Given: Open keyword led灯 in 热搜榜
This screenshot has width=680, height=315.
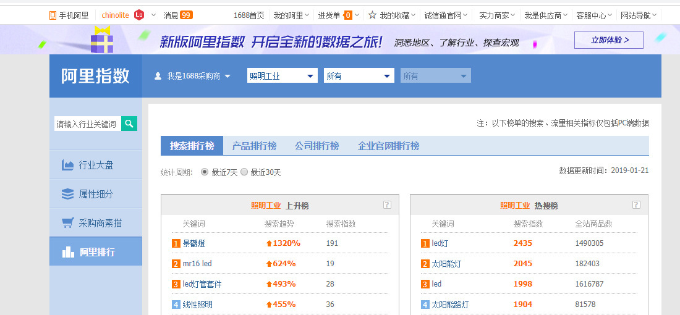Looking at the screenshot, I should 440,243.
